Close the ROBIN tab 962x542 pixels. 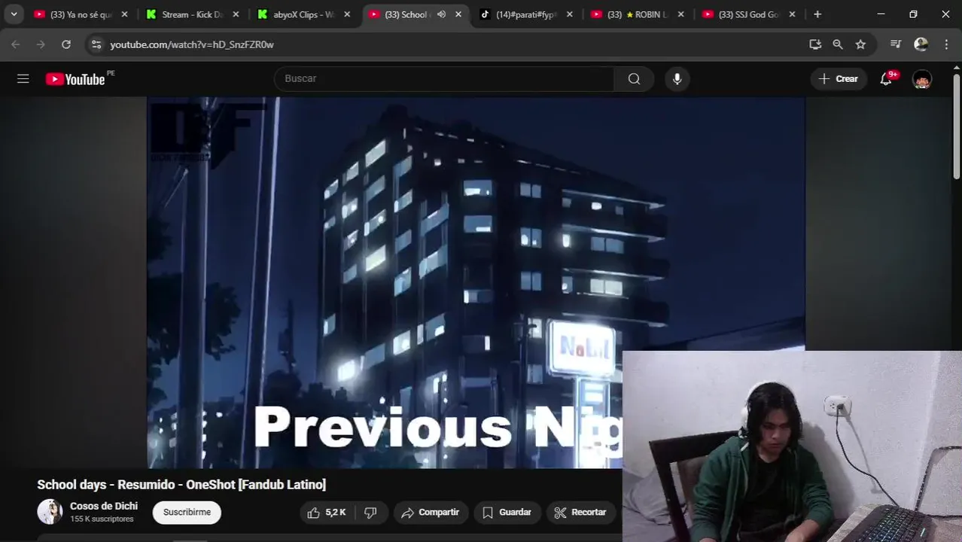[680, 14]
